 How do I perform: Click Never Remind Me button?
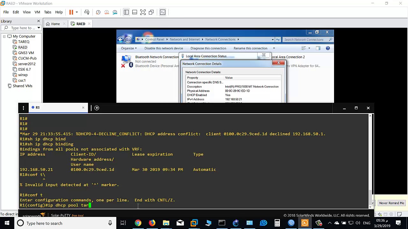click(391, 203)
